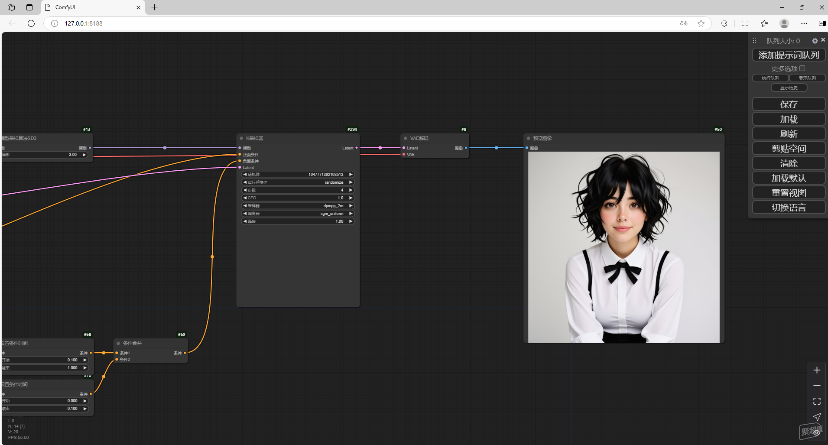
Task: Click the 预览图像 图像 input port
Action: point(527,148)
